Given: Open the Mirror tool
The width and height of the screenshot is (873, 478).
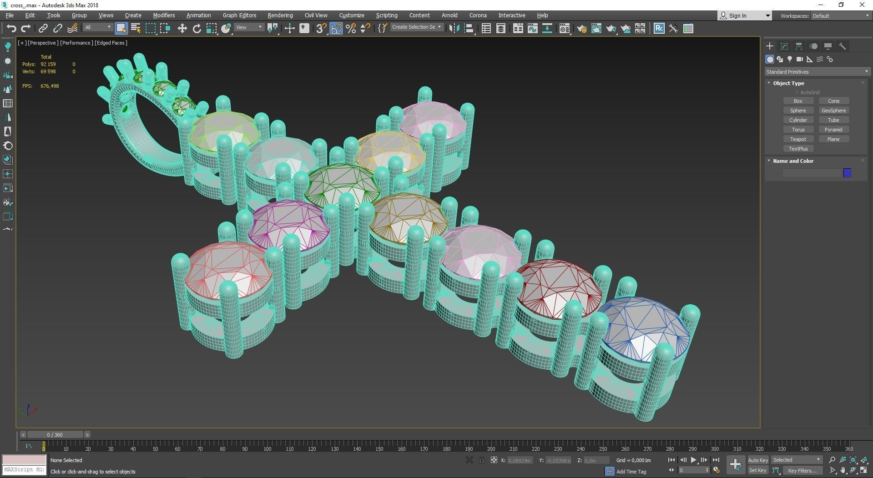Looking at the screenshot, I should pyautogui.click(x=454, y=29).
